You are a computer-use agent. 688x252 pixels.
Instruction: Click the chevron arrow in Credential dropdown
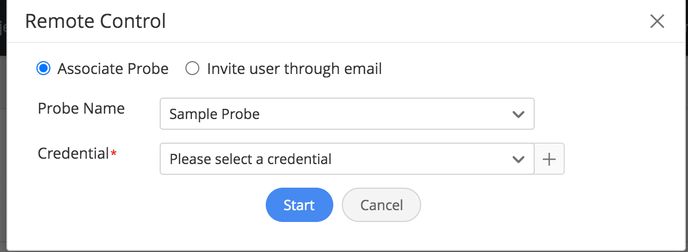(x=518, y=159)
